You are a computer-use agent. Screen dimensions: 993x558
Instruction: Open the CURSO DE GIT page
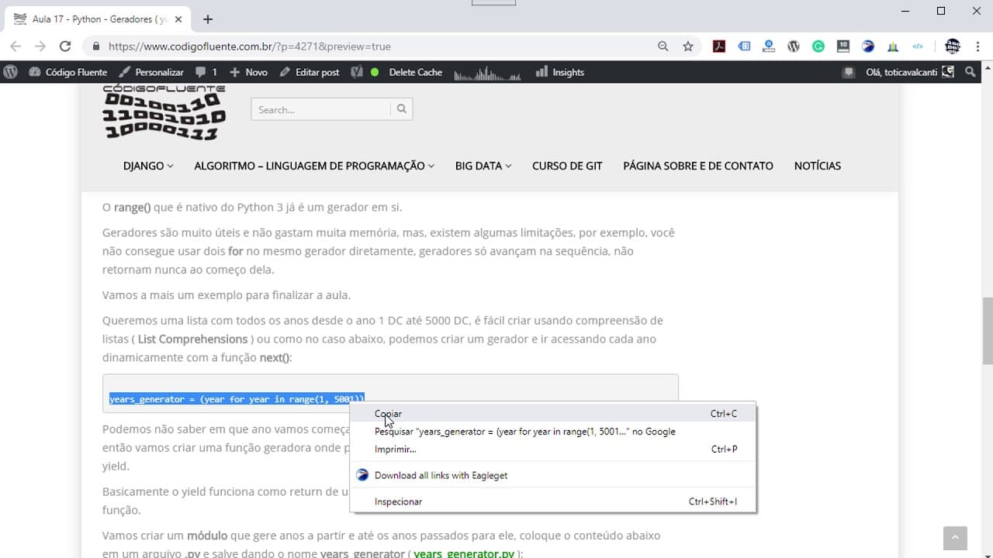[x=567, y=166]
